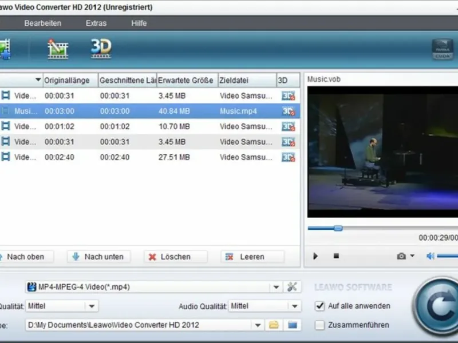
Task: Uncheck Auf alle anwenden checkbox
Action: (320, 306)
